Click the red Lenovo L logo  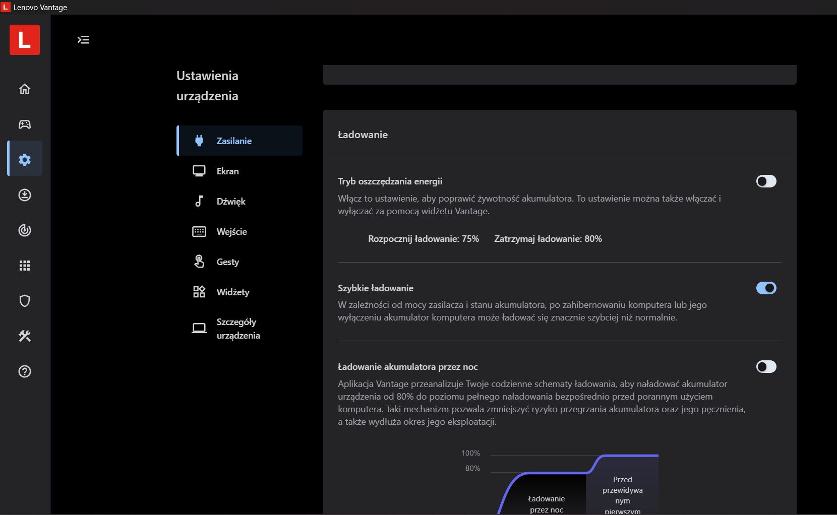click(25, 40)
